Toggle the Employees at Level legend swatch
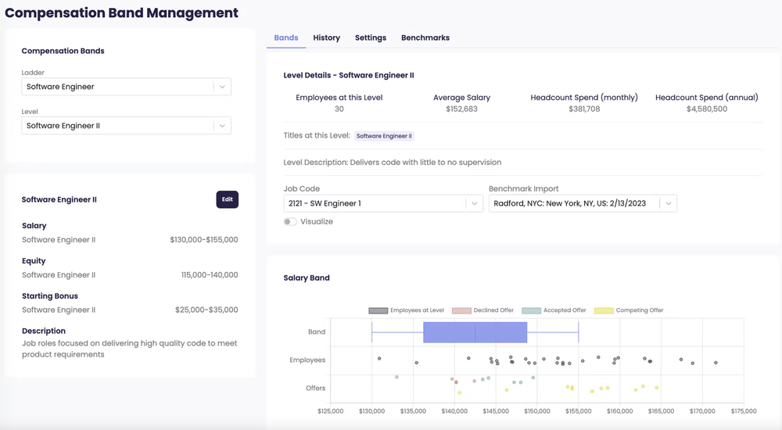Viewport: 782px width, 430px height. [378, 311]
